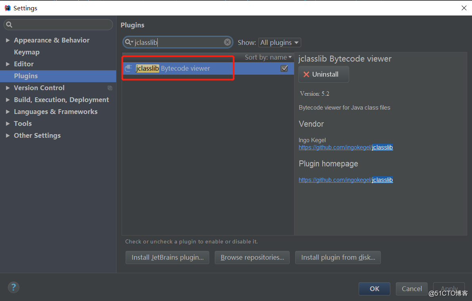
Task: Focus the settings sidebar search box
Action: tap(58, 25)
